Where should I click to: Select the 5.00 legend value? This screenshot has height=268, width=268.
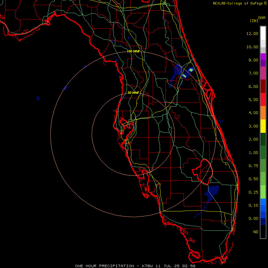pos(253,100)
